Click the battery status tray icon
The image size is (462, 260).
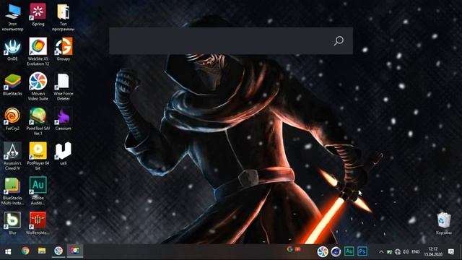[389, 252]
